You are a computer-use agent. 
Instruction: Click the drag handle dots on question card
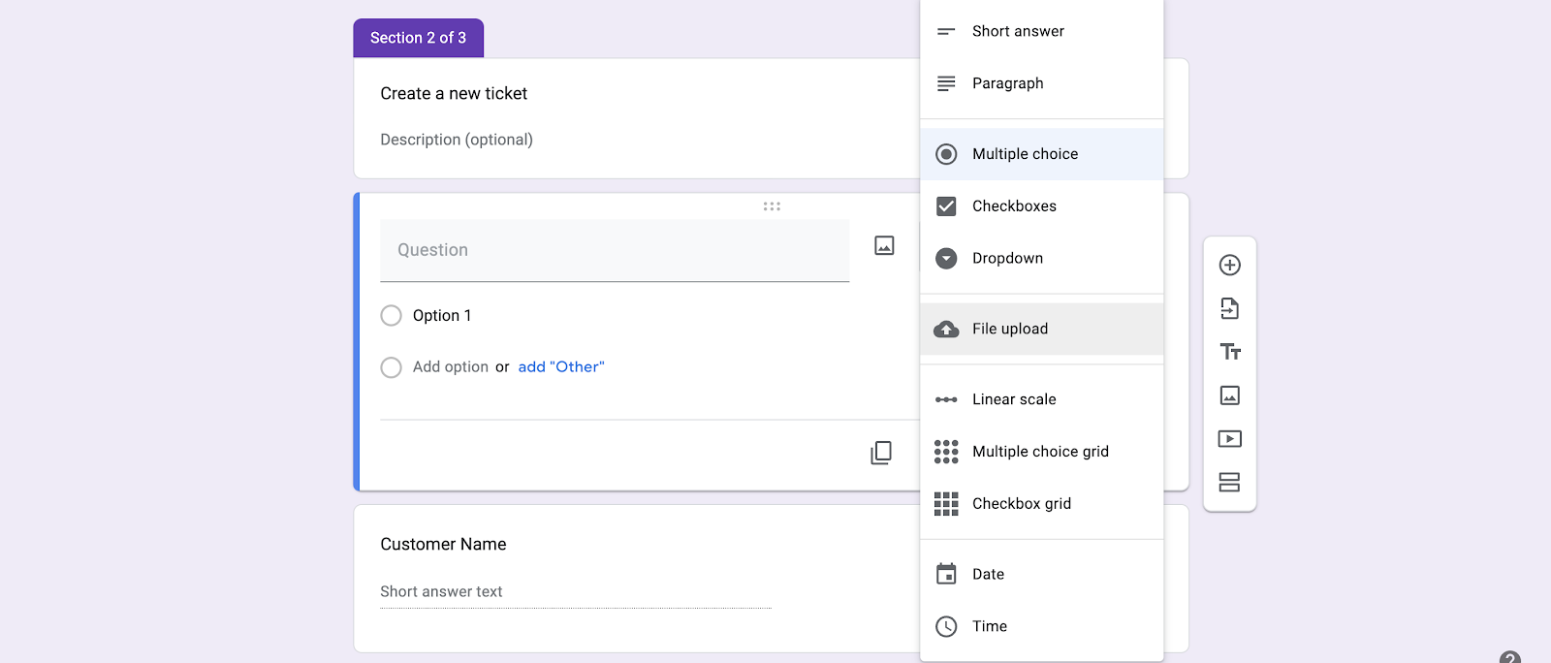[772, 206]
